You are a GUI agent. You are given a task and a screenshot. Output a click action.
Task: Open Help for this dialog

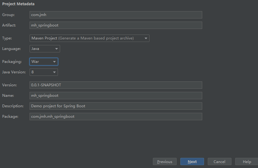(247, 162)
